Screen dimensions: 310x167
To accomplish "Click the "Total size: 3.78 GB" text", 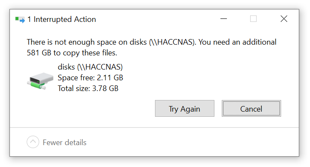I will 88,88.
